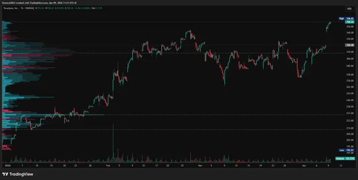
Task: Click the 209.00 price axis label
Action: click(x=350, y=134)
